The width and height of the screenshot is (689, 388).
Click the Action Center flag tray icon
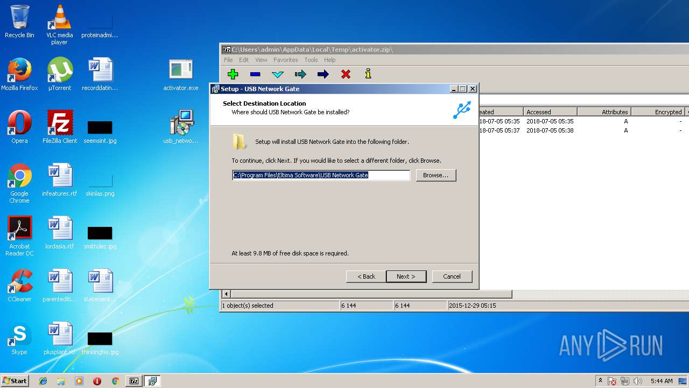pos(612,381)
